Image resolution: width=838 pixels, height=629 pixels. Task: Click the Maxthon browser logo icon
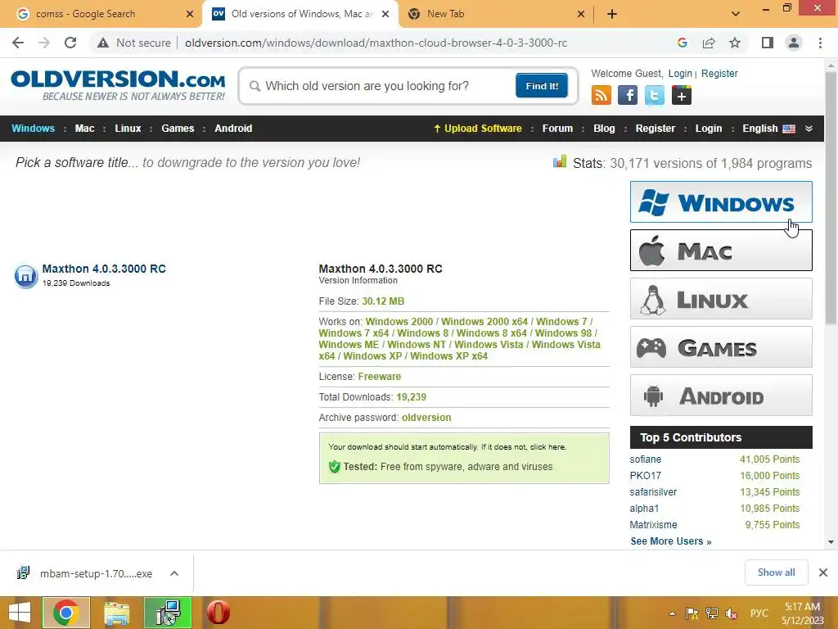(25, 276)
